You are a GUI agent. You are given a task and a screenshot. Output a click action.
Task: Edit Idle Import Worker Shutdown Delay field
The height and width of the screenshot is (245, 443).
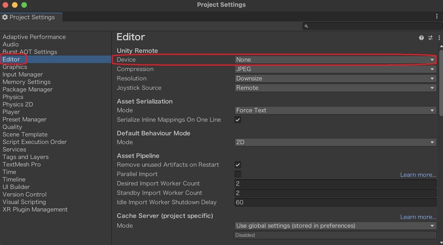coord(336,202)
